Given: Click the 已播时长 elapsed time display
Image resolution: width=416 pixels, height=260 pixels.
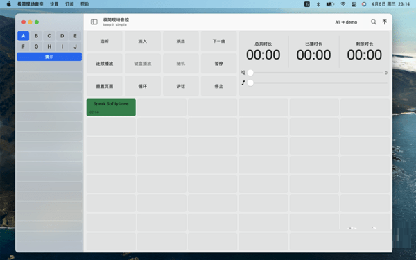Looking at the screenshot, I should (x=313, y=51).
